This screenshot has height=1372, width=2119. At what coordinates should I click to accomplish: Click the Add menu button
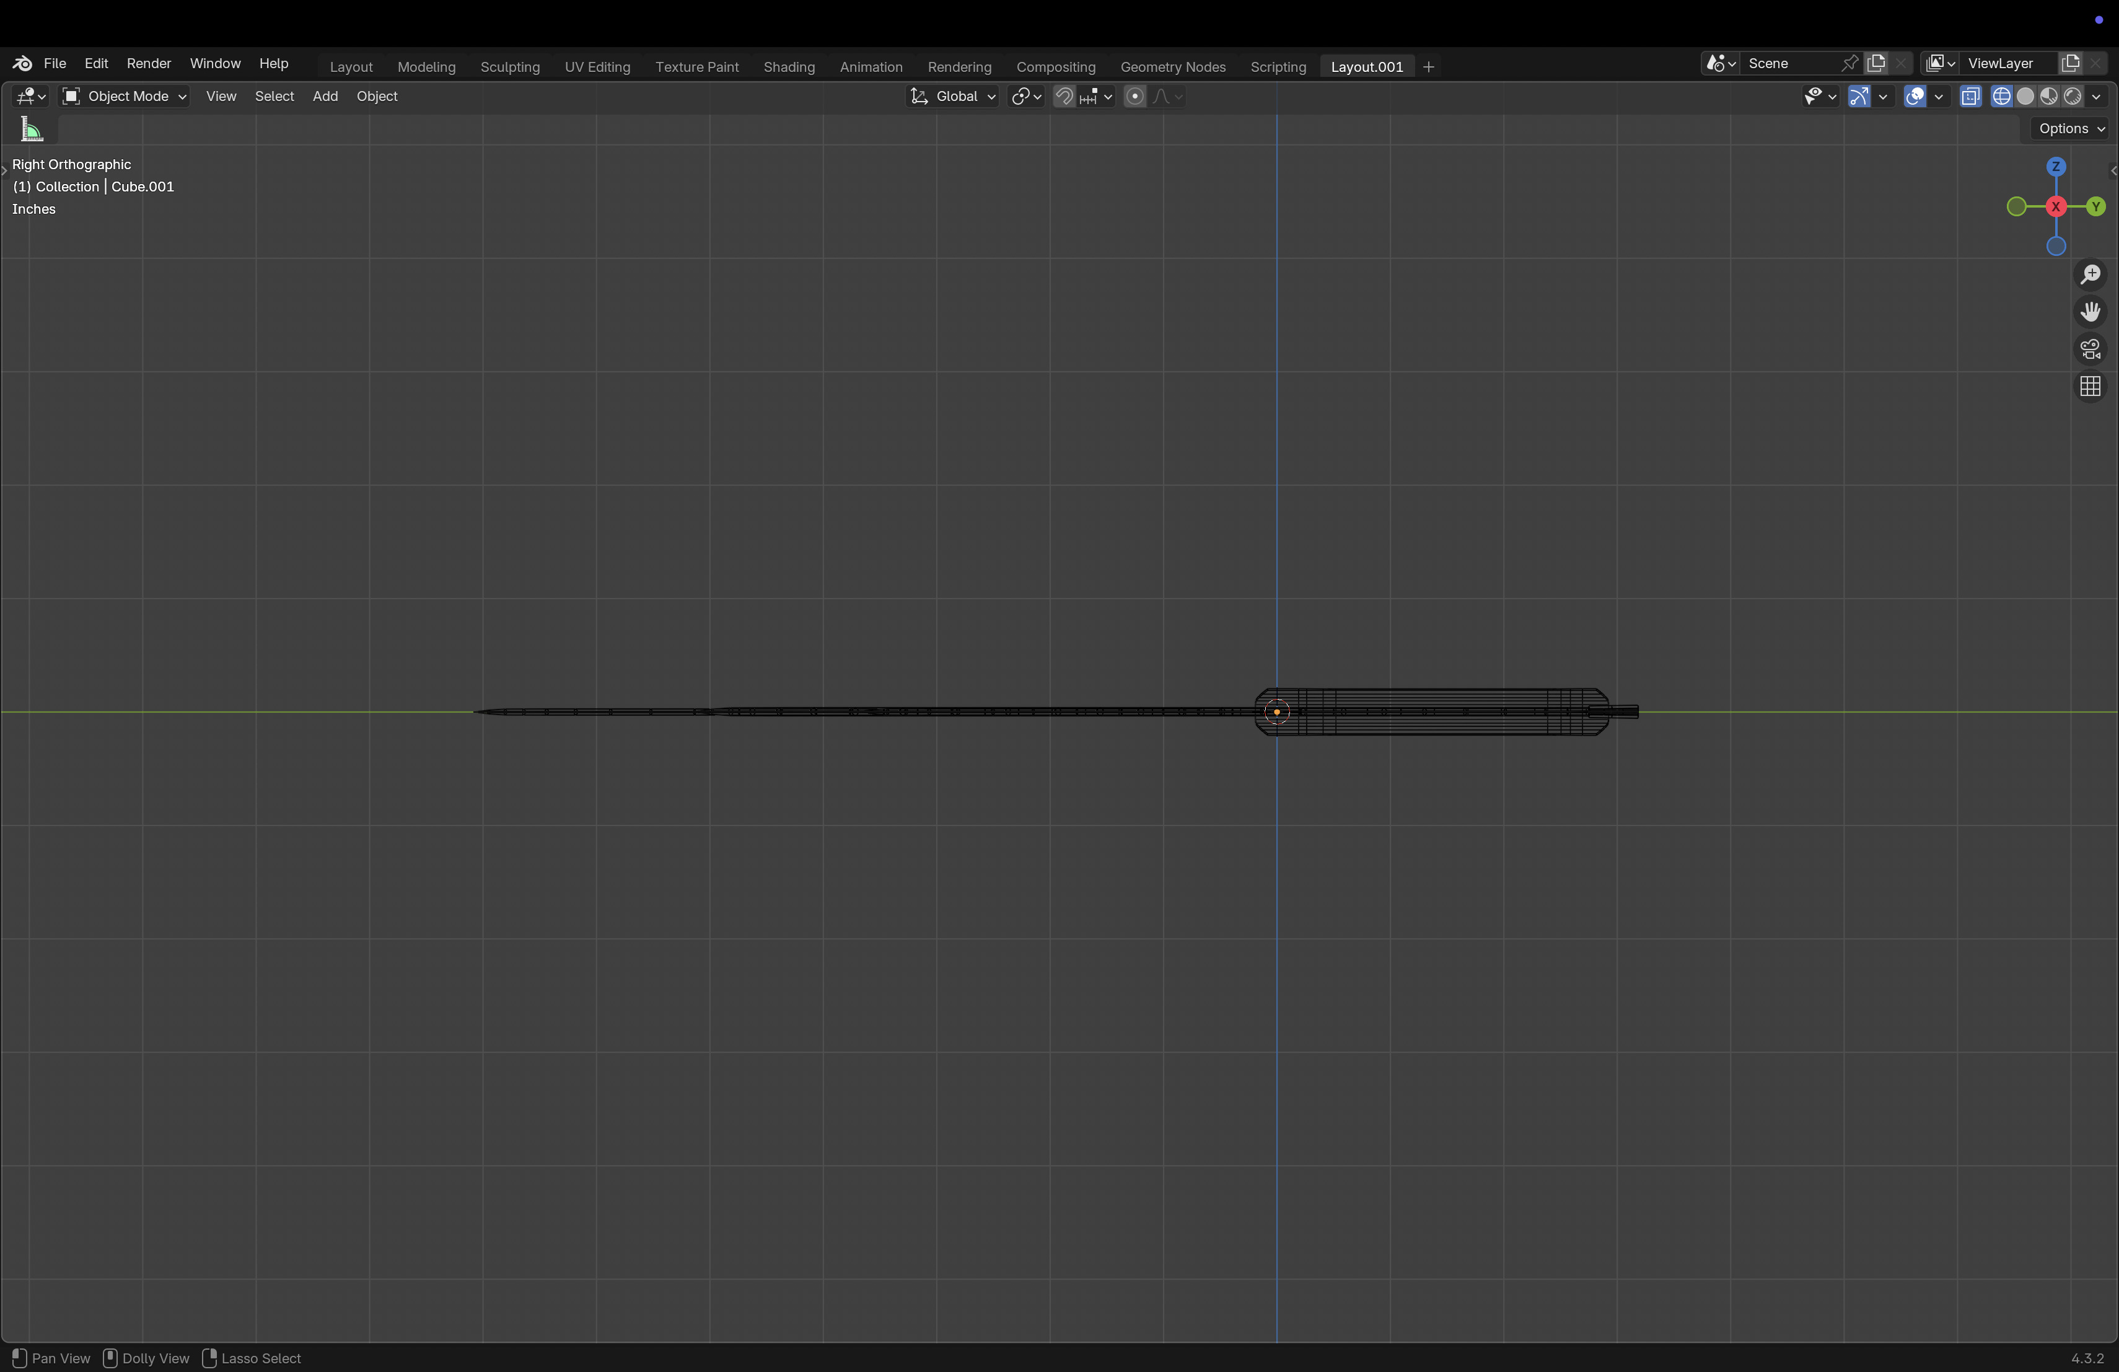(x=325, y=96)
